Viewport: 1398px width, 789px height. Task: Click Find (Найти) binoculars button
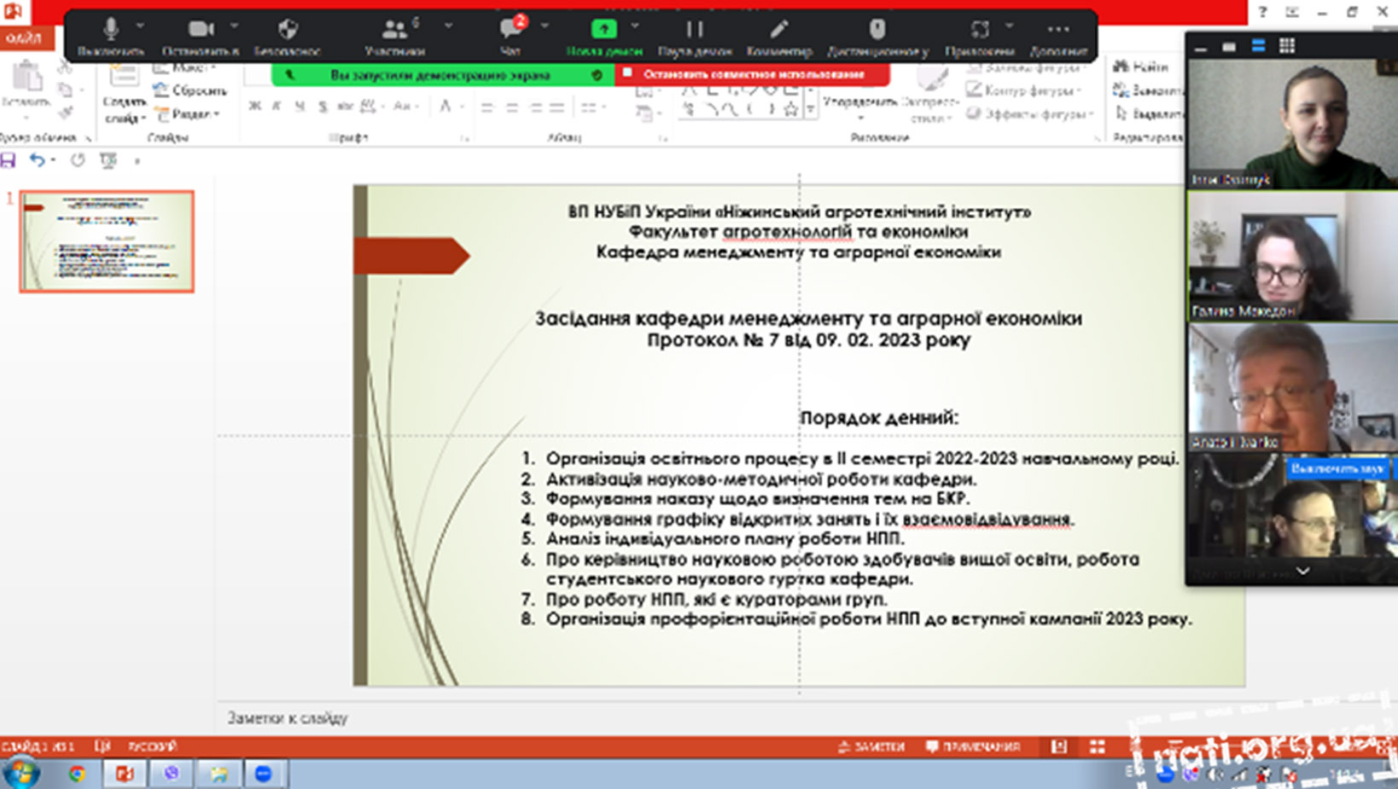click(1141, 66)
